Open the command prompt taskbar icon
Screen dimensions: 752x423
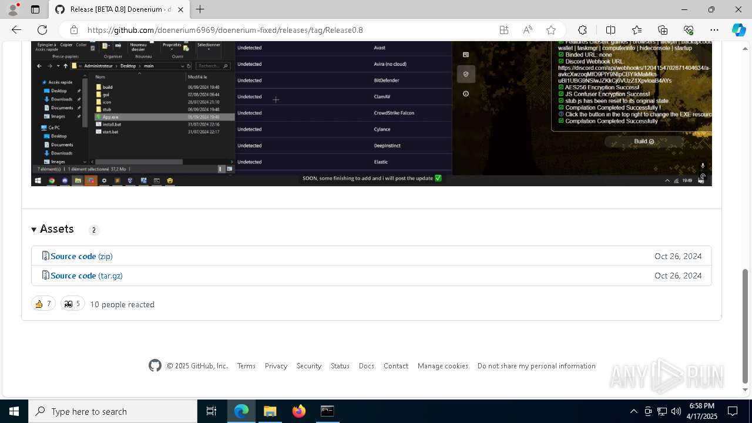click(327, 411)
